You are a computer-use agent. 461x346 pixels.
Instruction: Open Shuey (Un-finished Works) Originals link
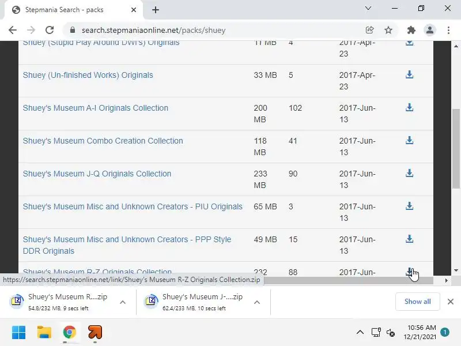(x=88, y=75)
